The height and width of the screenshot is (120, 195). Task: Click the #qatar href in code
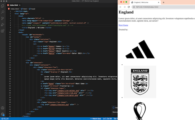52,53
